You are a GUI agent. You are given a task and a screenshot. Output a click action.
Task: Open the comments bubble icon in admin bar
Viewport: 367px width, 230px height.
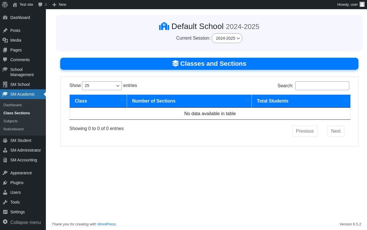pos(40,5)
